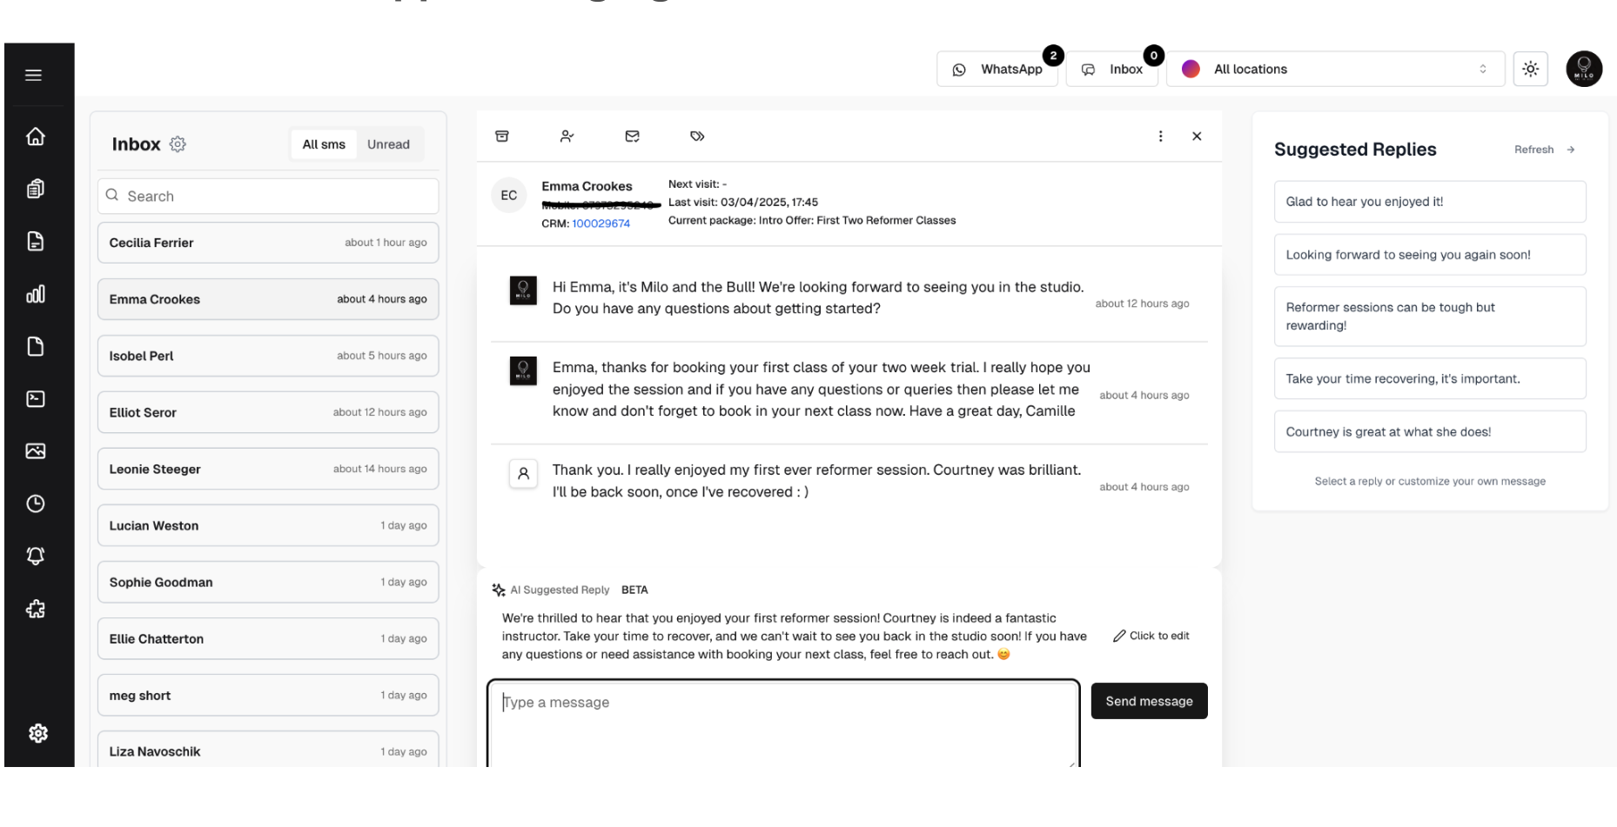Screen dimensions: 1617x827
Task: Click the All locations gradient color circle
Action: 1191,70
